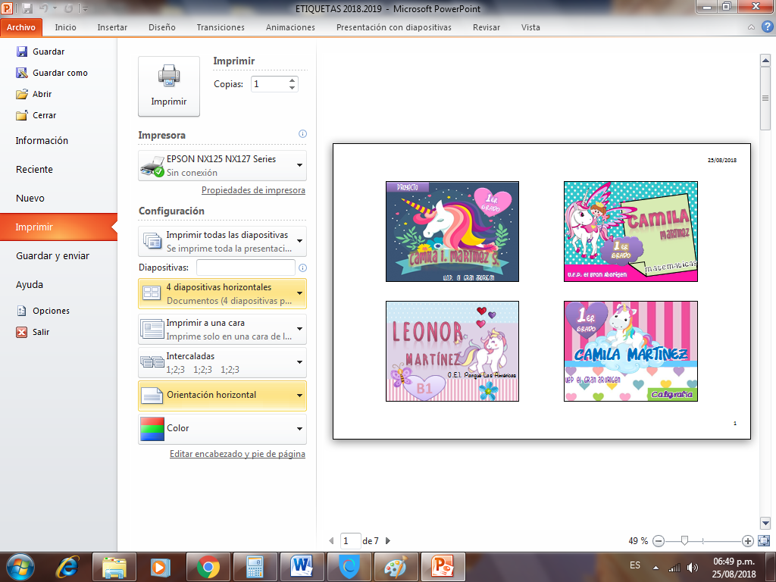
Task: Go to the previous preview page arrow
Action: point(331,541)
